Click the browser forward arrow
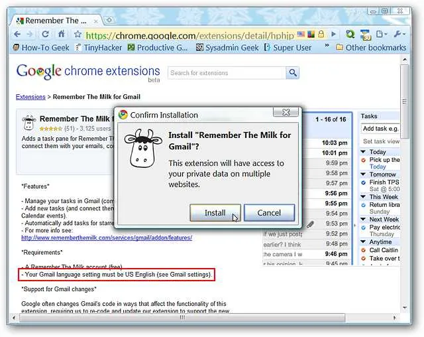 tap(30, 34)
